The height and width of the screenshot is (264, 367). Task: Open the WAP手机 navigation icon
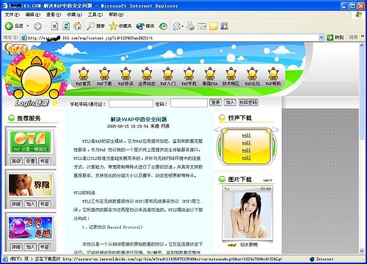pyautogui.click(x=189, y=76)
